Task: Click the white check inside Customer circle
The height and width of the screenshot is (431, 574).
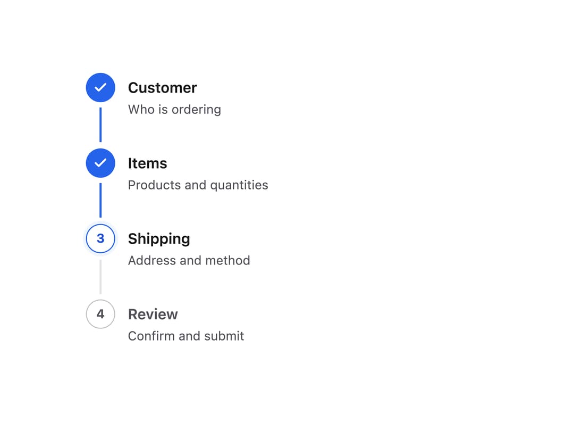Action: [100, 88]
